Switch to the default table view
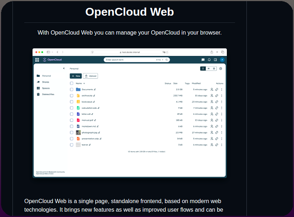 [203, 69]
